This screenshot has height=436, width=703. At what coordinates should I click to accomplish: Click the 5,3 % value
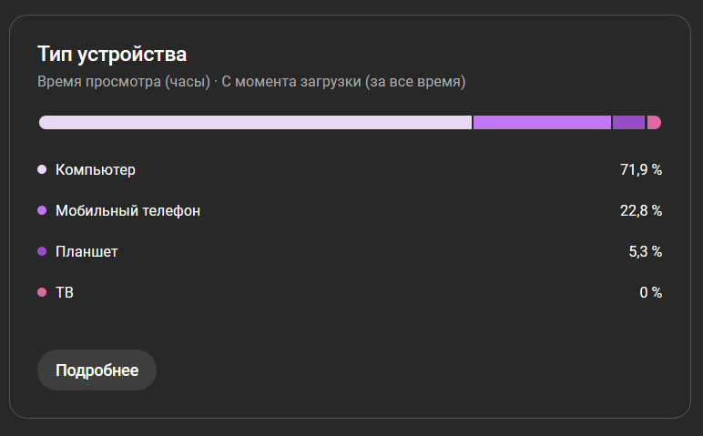(645, 251)
